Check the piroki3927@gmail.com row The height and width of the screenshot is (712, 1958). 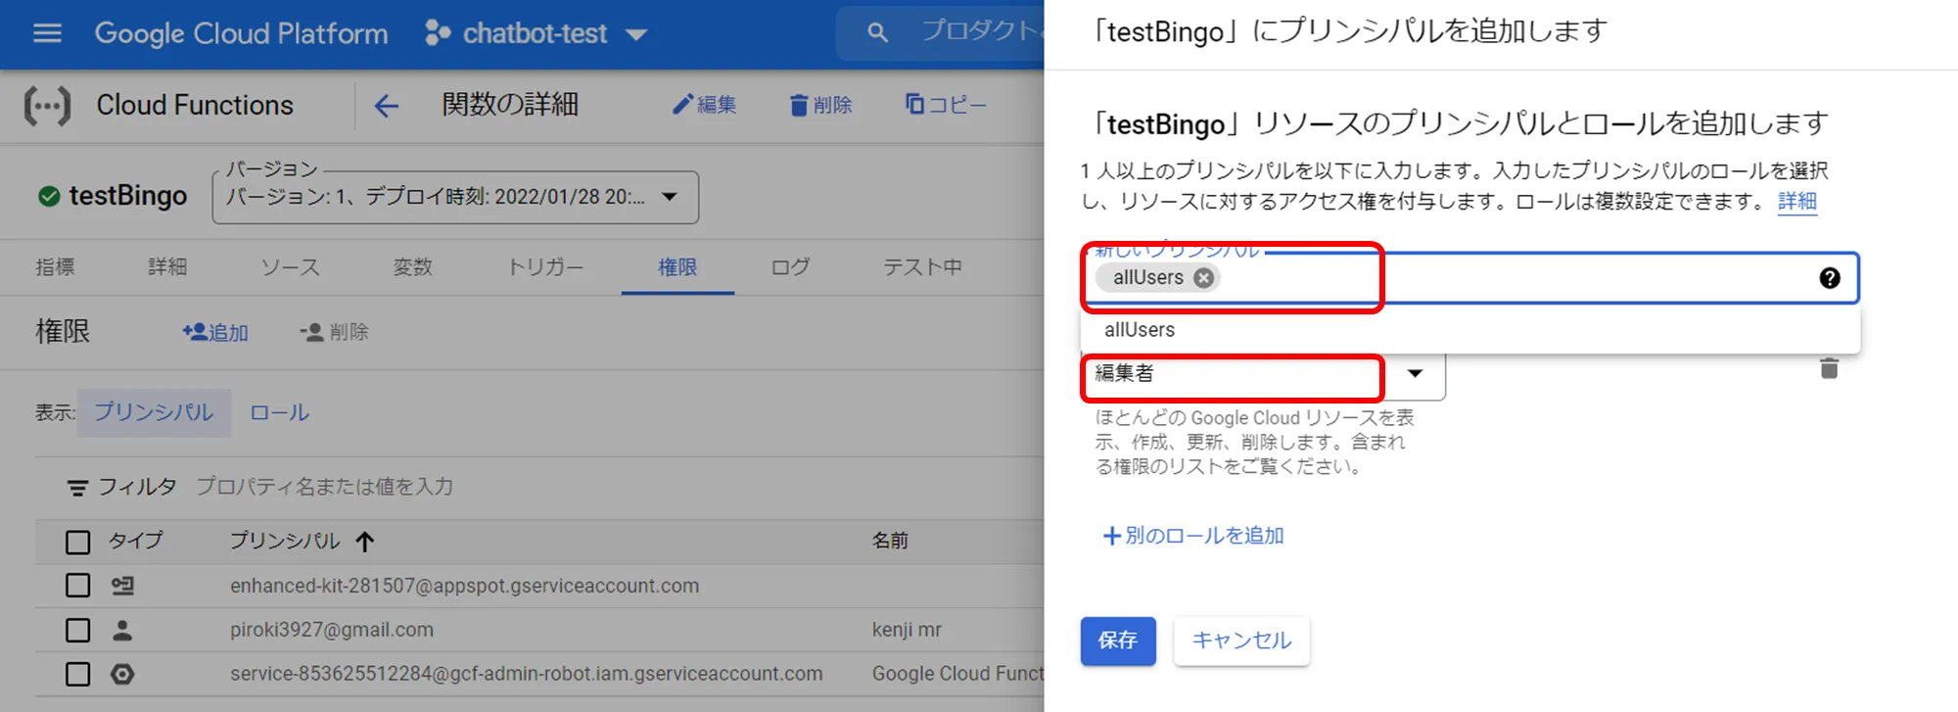[x=77, y=630]
